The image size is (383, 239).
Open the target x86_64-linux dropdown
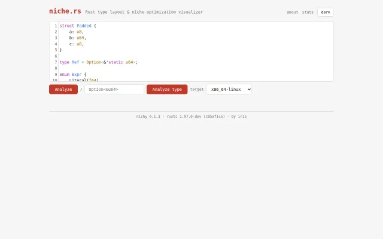[229, 89]
